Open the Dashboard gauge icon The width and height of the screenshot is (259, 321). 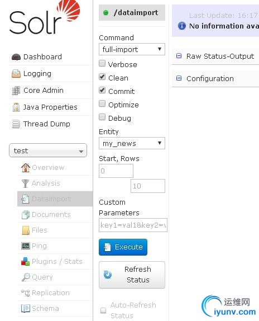(16, 57)
